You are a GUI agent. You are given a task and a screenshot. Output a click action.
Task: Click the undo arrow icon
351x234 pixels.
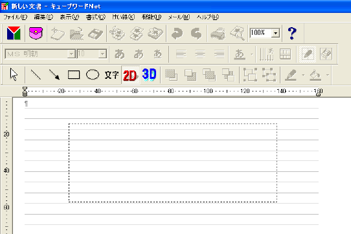click(177, 34)
